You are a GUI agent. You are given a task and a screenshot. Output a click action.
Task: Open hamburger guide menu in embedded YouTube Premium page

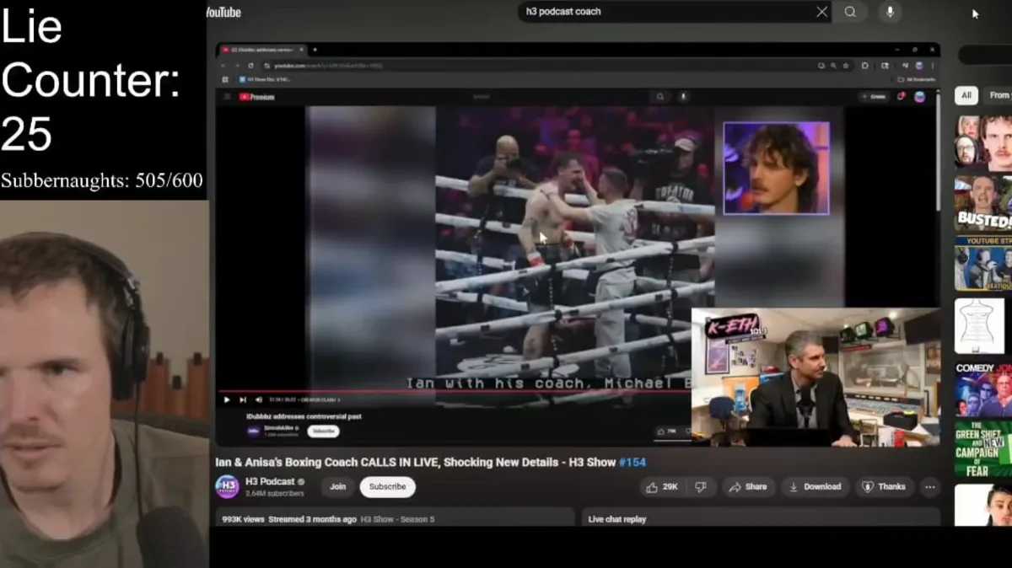227,97
